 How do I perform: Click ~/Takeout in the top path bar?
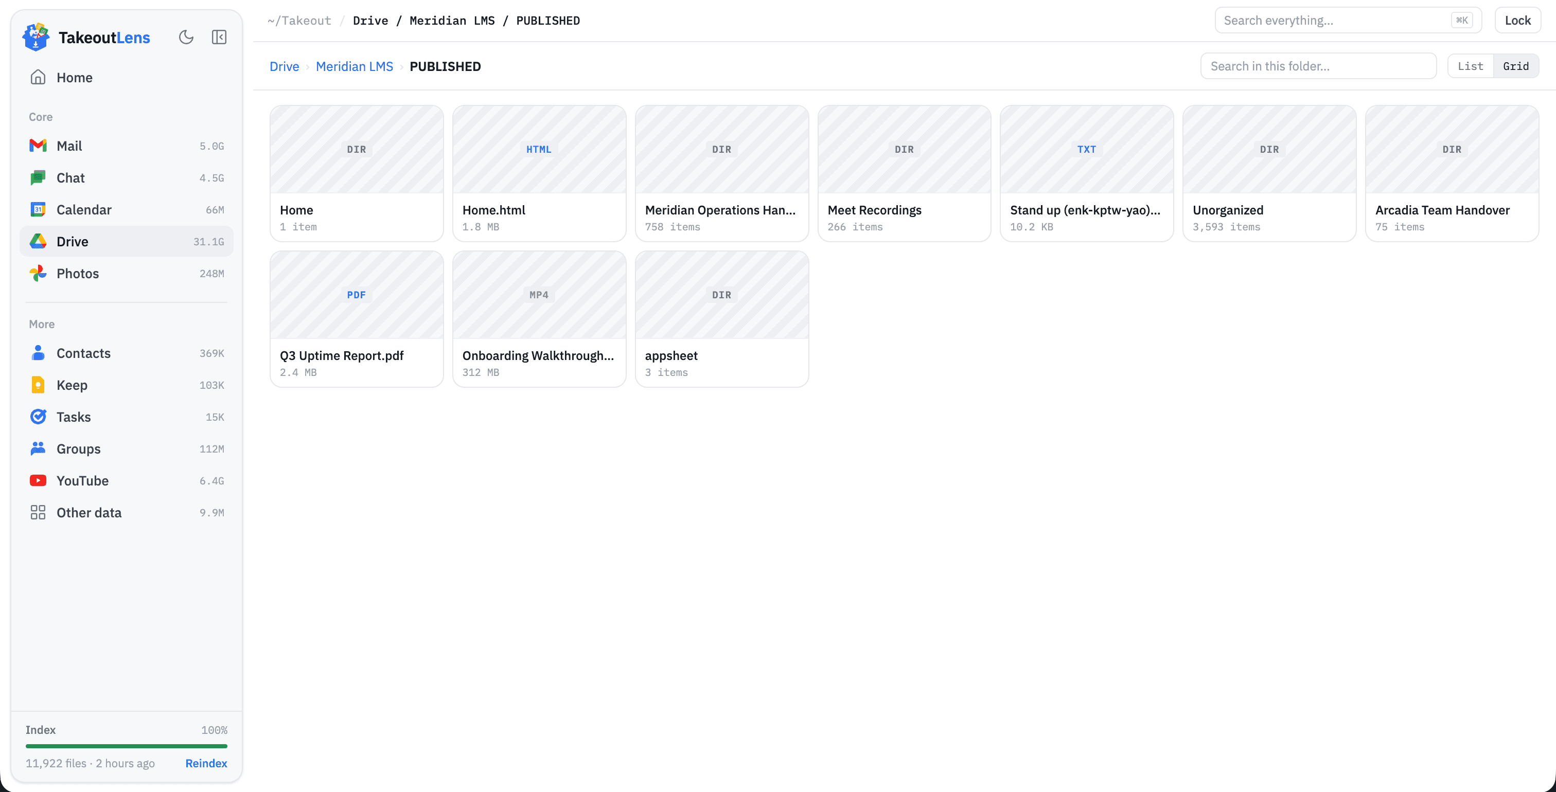[x=299, y=21]
